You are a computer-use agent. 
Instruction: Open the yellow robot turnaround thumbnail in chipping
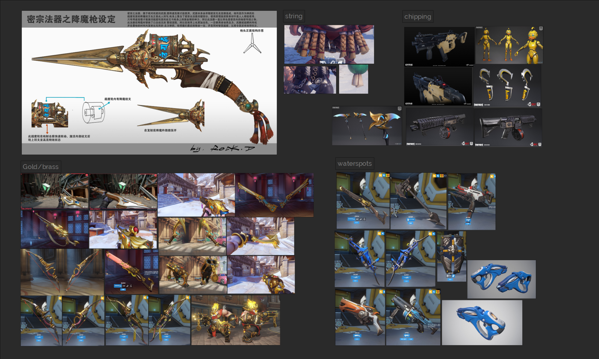coord(509,45)
